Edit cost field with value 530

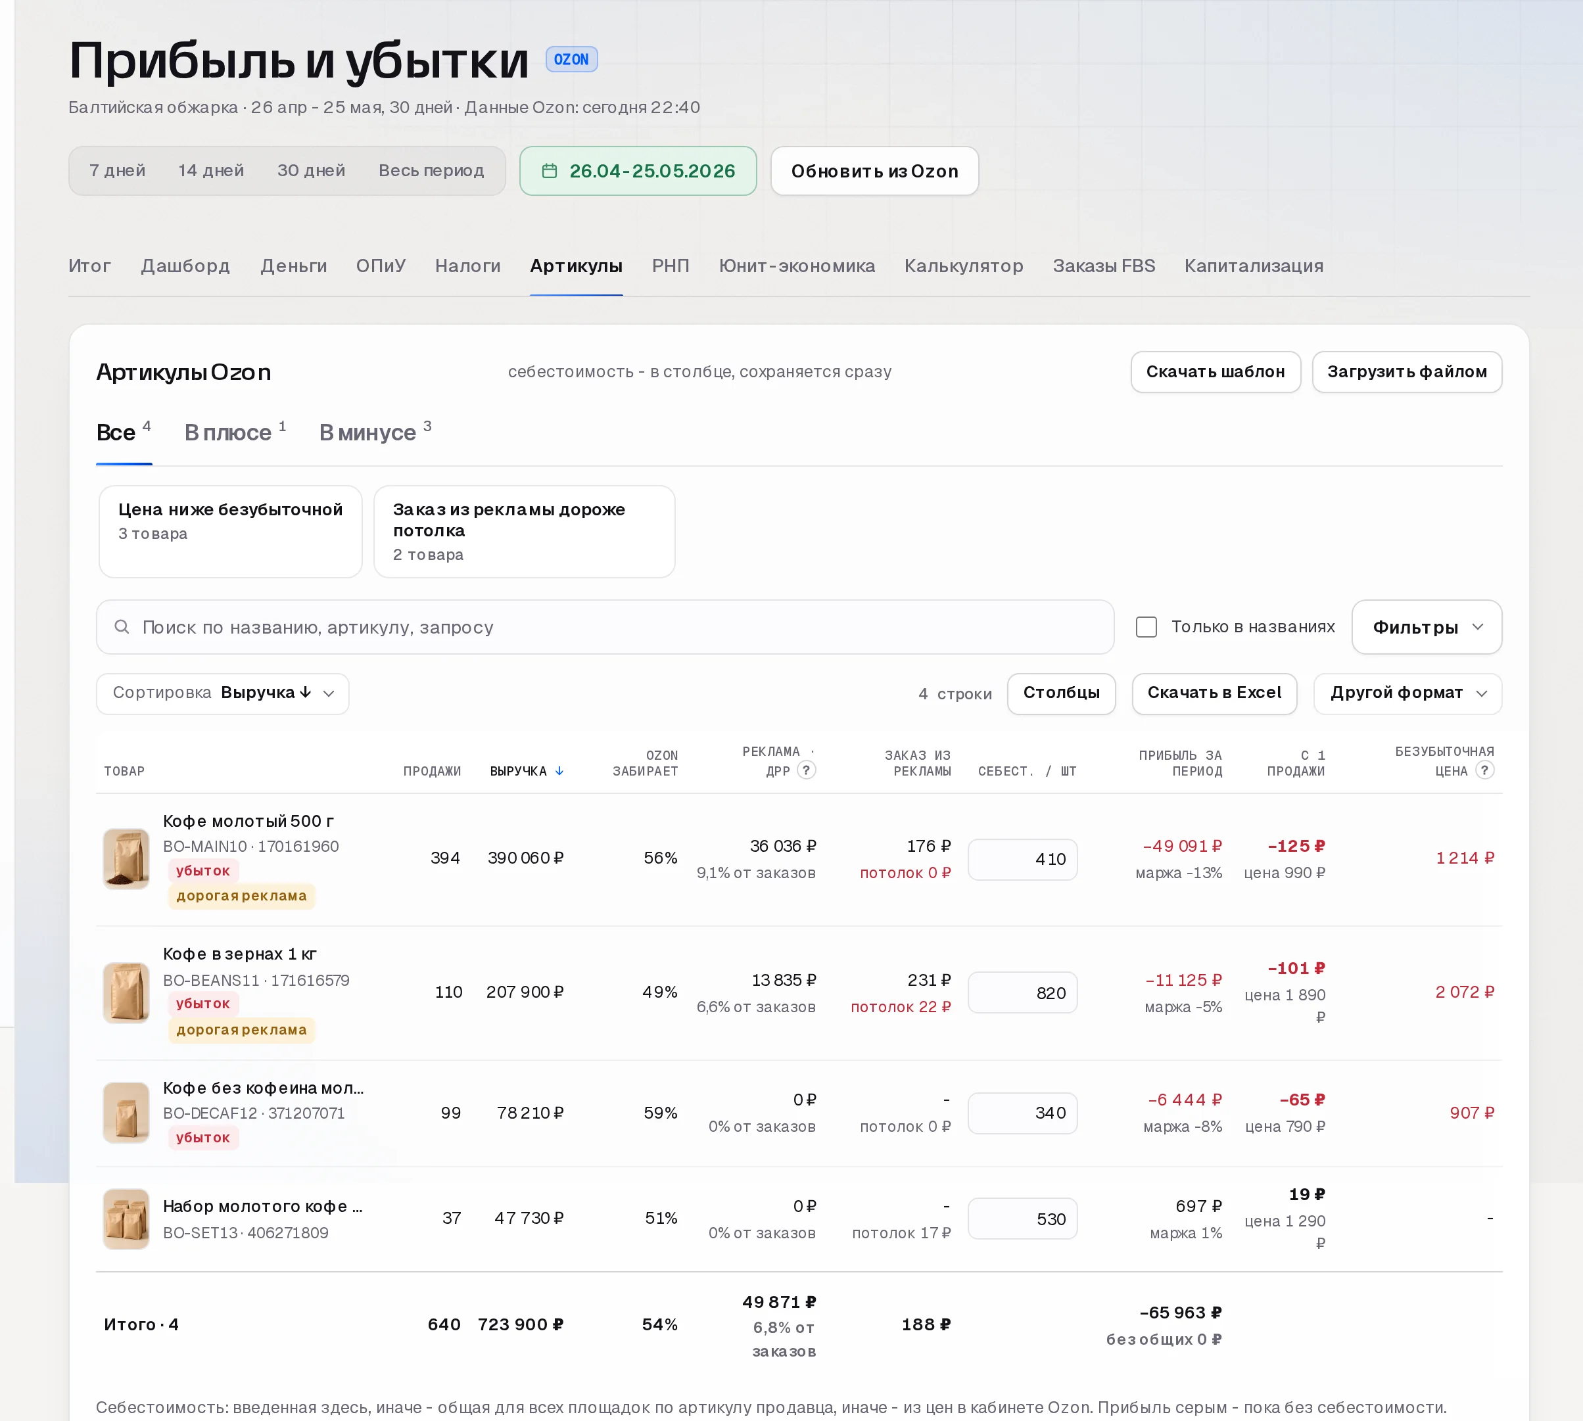point(1022,1220)
